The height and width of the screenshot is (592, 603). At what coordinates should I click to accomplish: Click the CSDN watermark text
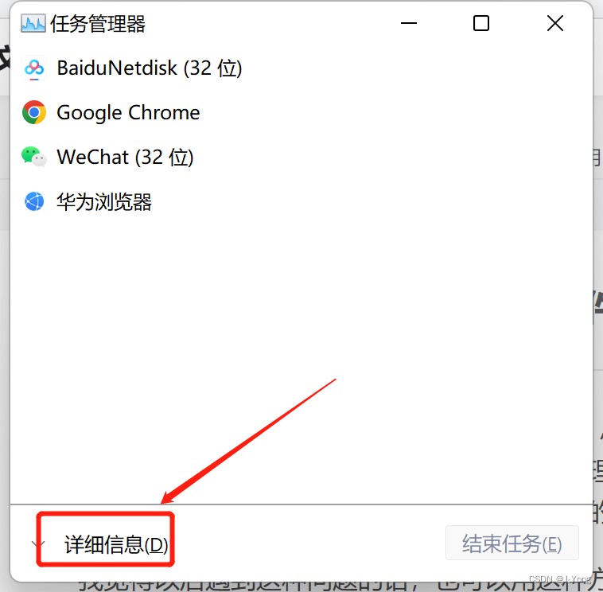point(560,579)
